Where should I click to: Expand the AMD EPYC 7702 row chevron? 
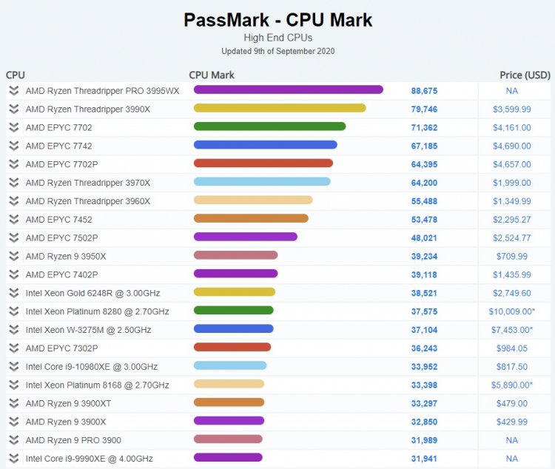14,128
